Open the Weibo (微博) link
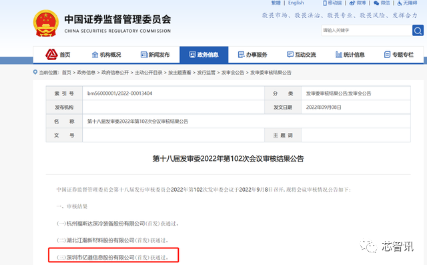Viewport: 427px width, 265px height. pos(361,3)
